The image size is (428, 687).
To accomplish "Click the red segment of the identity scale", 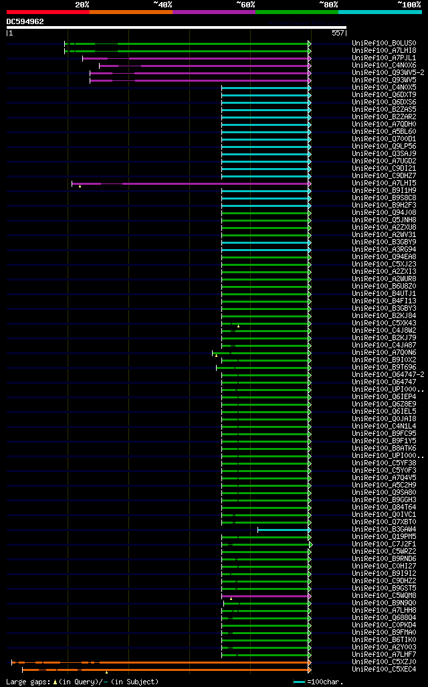I will pyautogui.click(x=48, y=12).
